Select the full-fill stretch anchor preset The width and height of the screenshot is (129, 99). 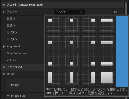point(107,78)
